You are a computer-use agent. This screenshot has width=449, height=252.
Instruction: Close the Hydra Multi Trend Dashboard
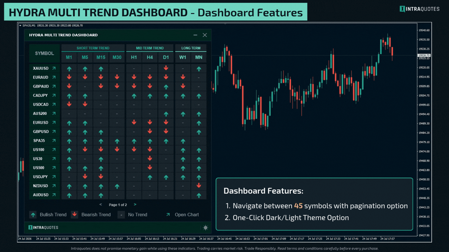pyautogui.click(x=205, y=35)
